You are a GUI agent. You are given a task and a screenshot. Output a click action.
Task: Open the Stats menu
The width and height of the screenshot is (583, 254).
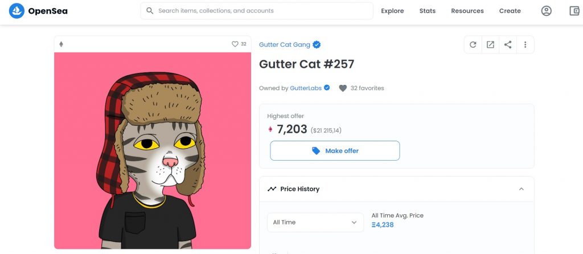click(427, 11)
